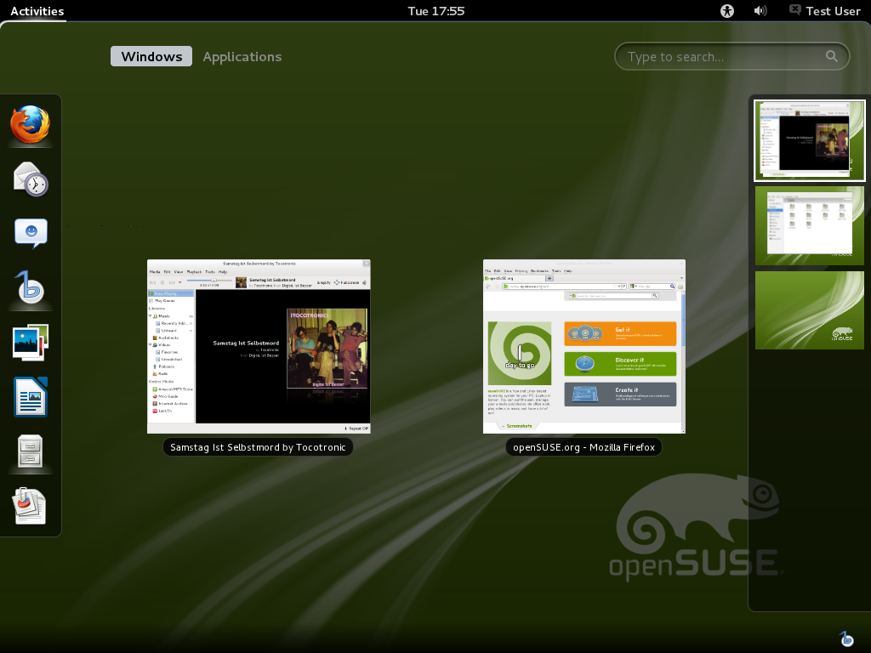Image resolution: width=871 pixels, height=653 pixels.
Task: Click the Activities button
Action: 37,11
